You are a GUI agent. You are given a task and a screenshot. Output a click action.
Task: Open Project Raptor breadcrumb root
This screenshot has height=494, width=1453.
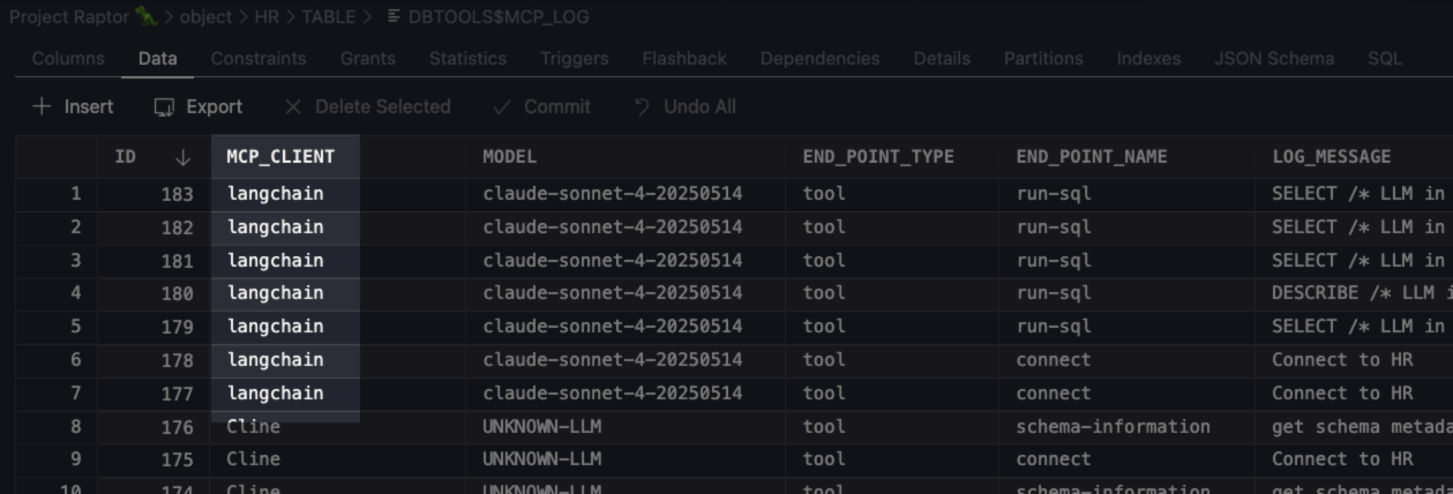click(x=69, y=17)
